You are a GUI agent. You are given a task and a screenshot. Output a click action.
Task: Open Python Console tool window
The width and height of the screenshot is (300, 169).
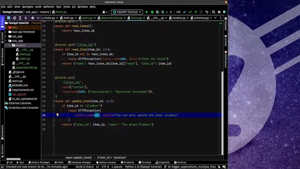coord(106,162)
